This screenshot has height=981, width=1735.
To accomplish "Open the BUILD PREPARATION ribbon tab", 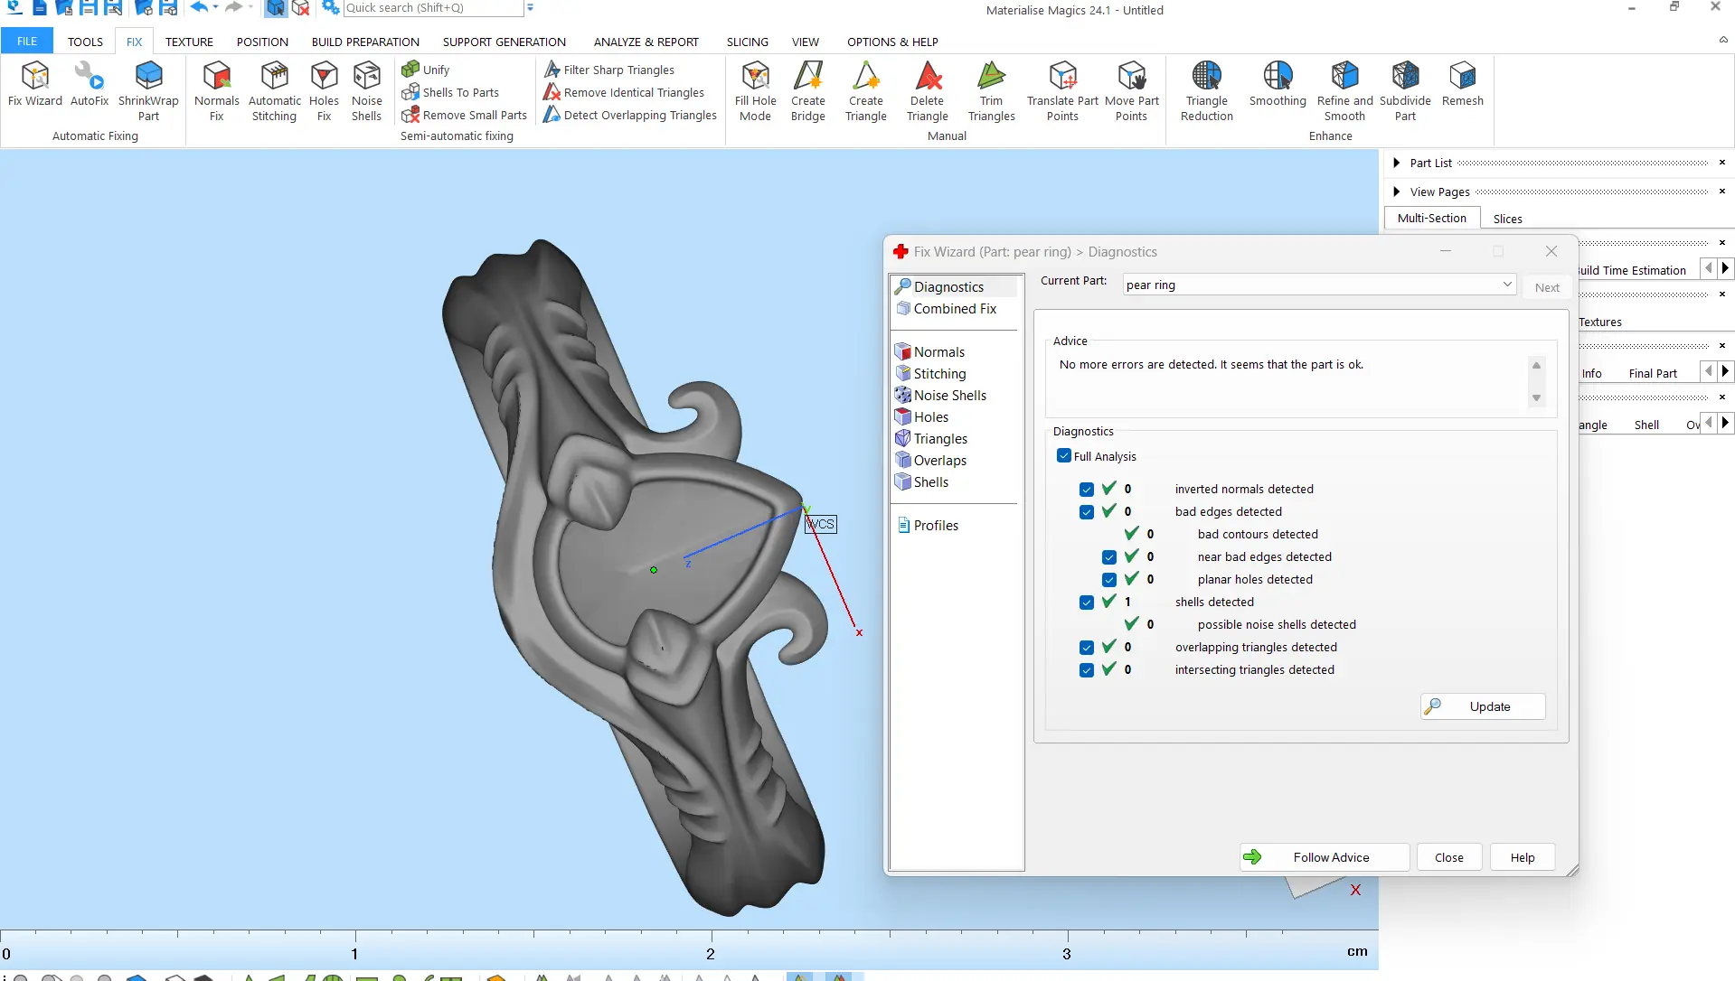I will click(x=365, y=42).
